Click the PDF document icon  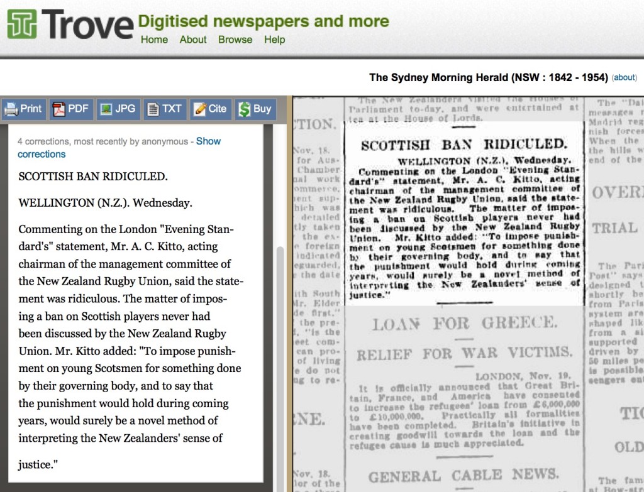pyautogui.click(x=58, y=109)
